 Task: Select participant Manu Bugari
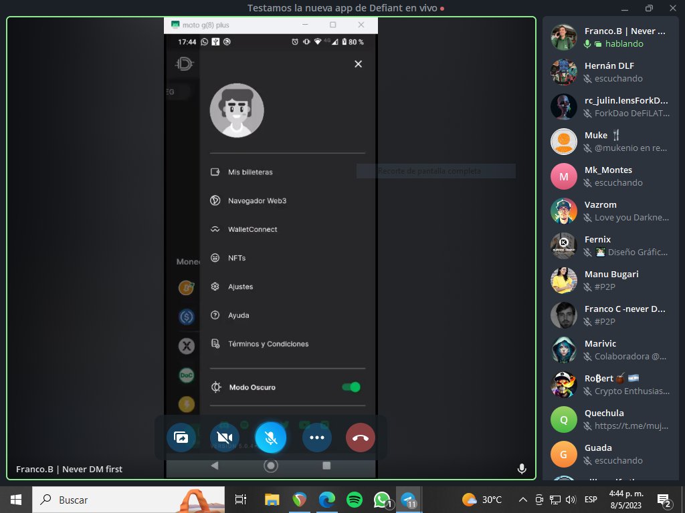click(x=611, y=281)
